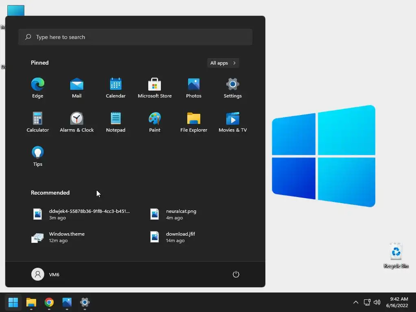Open Notepad
This screenshot has width=416, height=312.
point(116,122)
